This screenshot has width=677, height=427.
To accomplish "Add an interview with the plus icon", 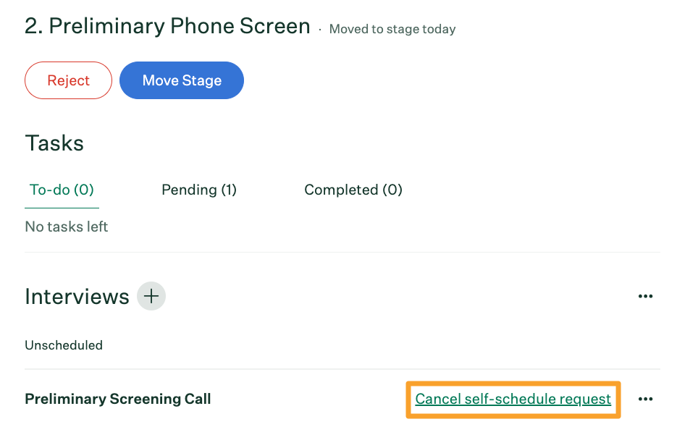I will click(x=151, y=296).
